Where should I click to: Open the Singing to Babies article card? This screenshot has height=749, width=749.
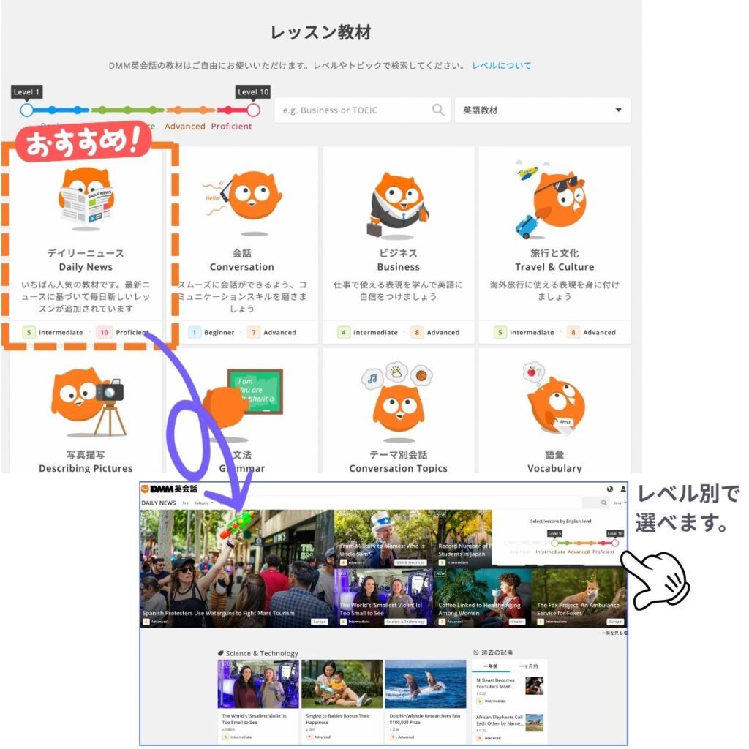(342, 700)
